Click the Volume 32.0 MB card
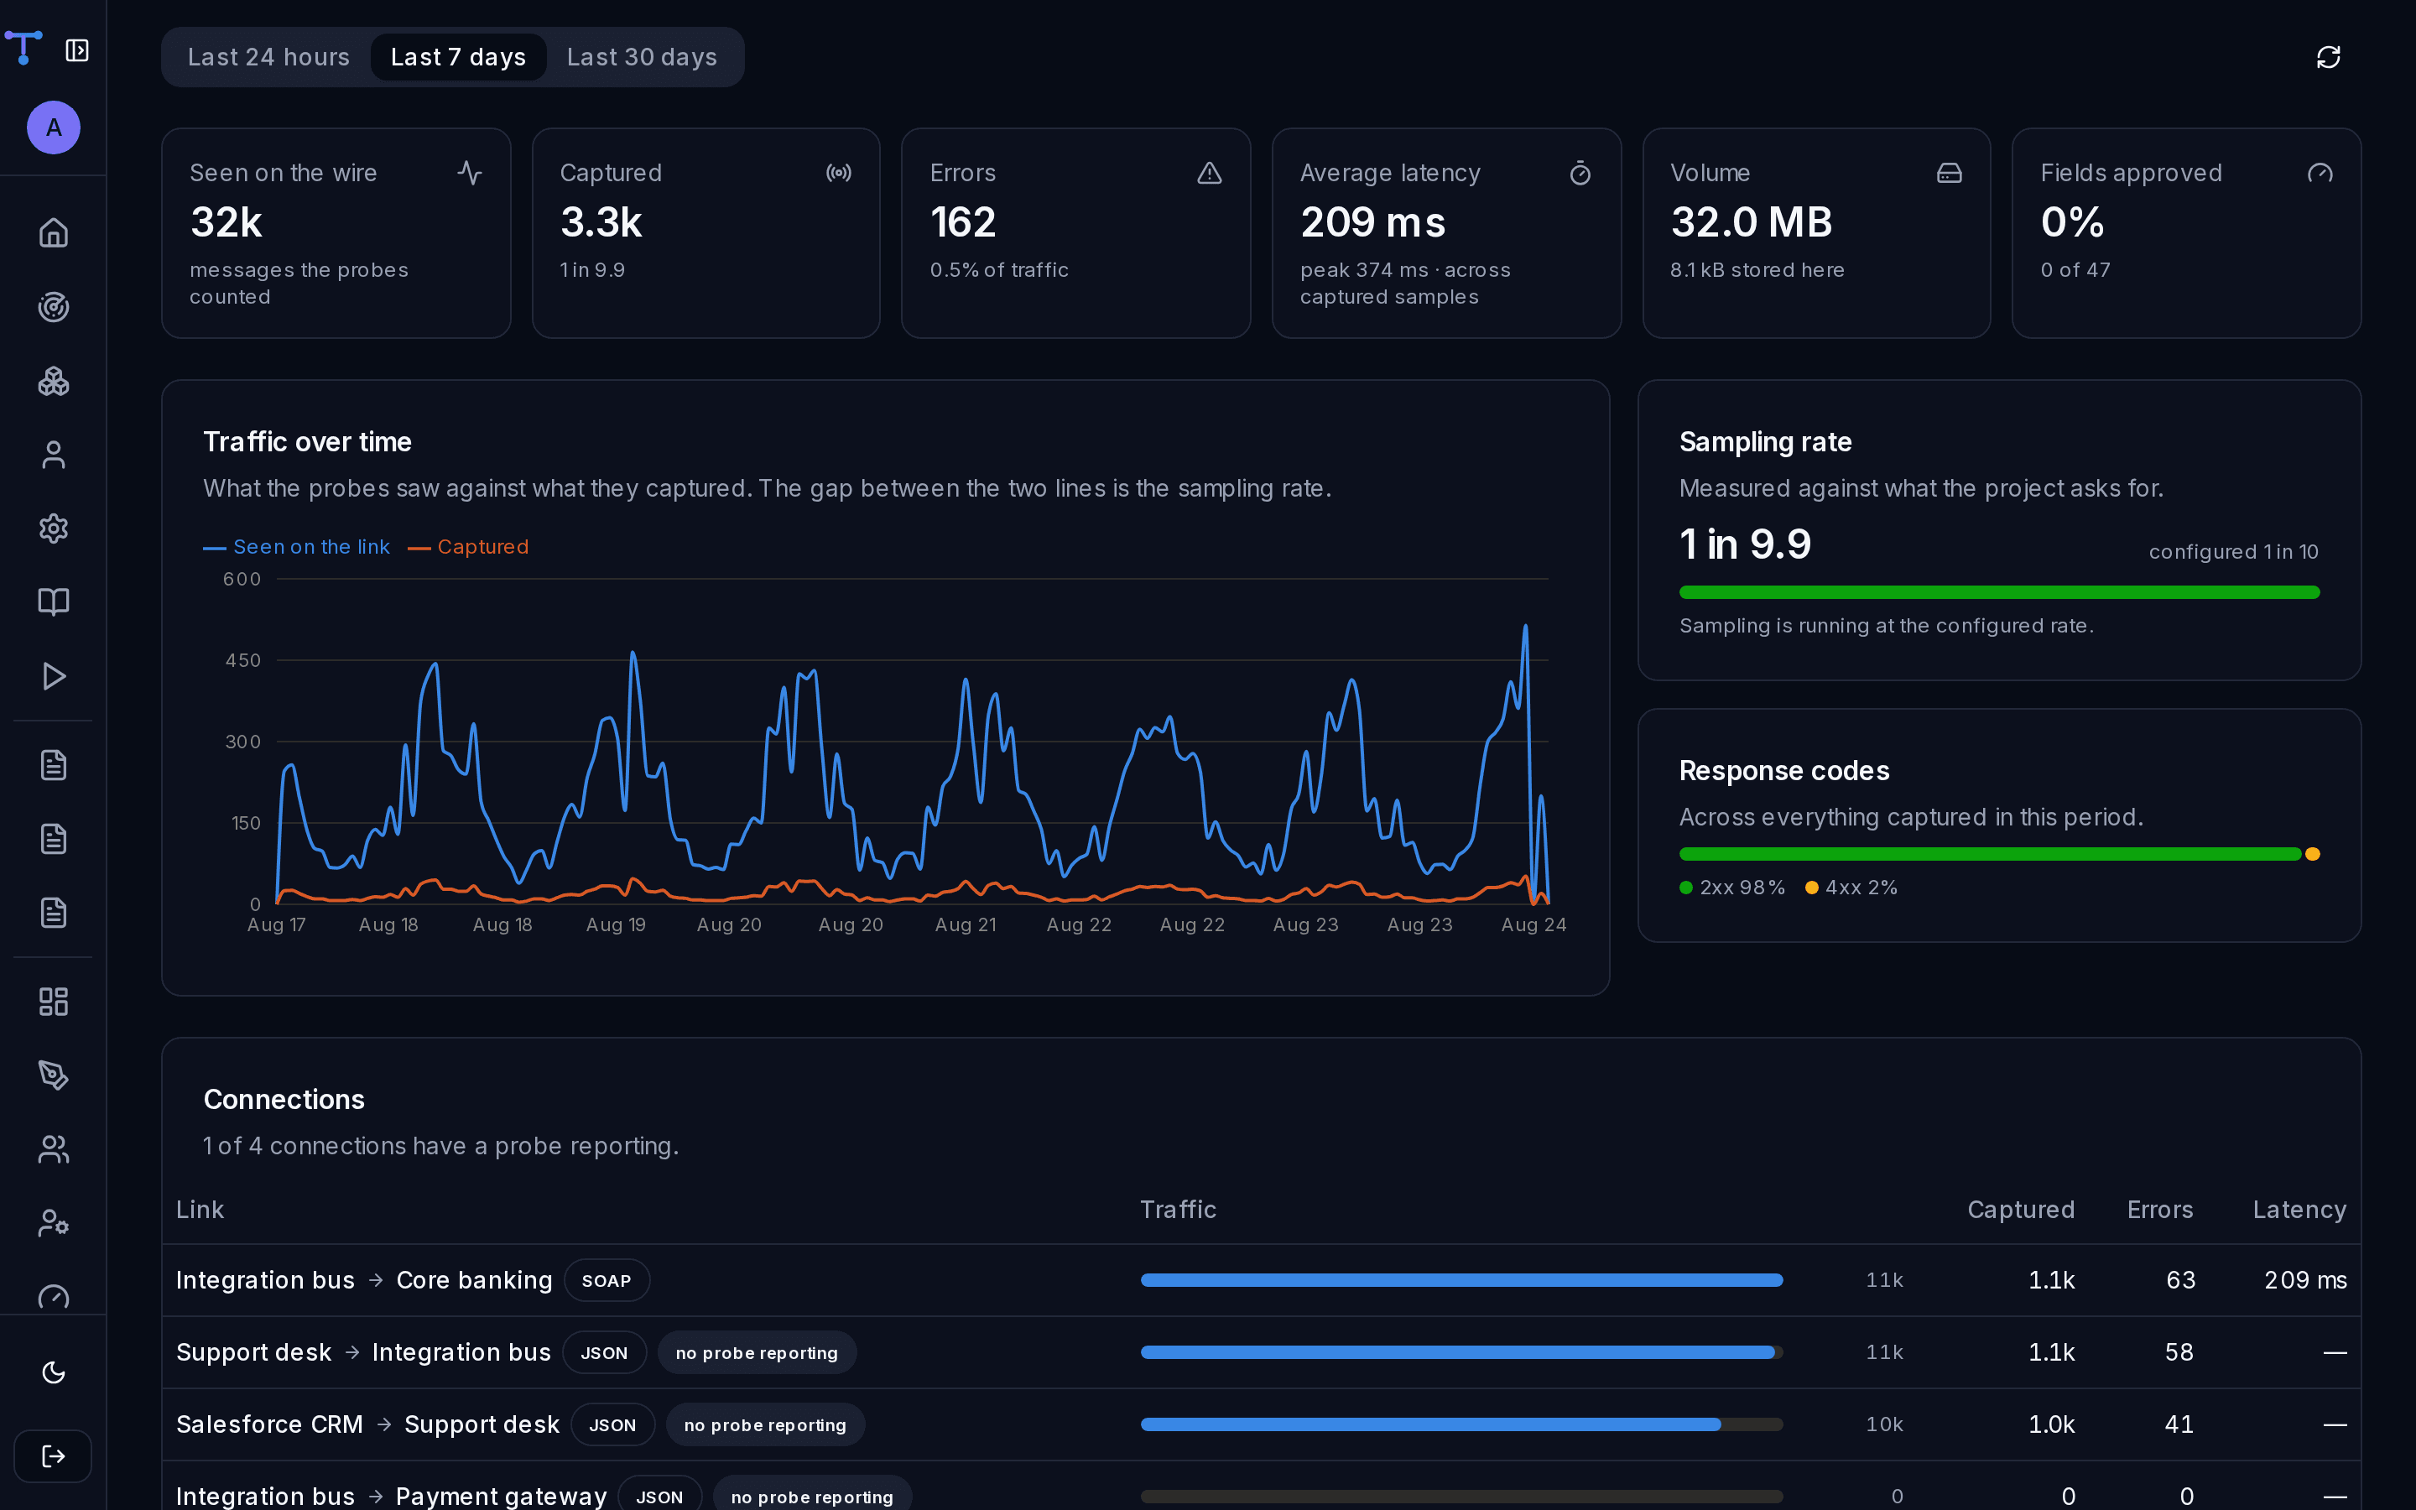Image resolution: width=2416 pixels, height=1510 pixels. (1816, 232)
